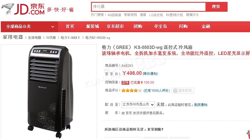Screen dimensions: 250x139
Task: Click the chevron after 家用电器 breadcrumb
Action: [26, 38]
